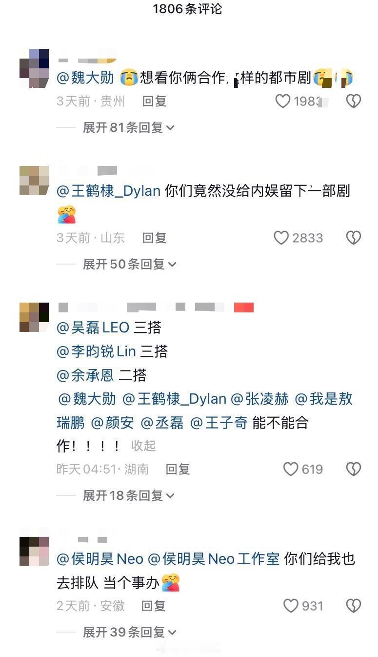The image size is (378, 657).
Task: Reply to the Hunan comment
Action: [x=178, y=469]
